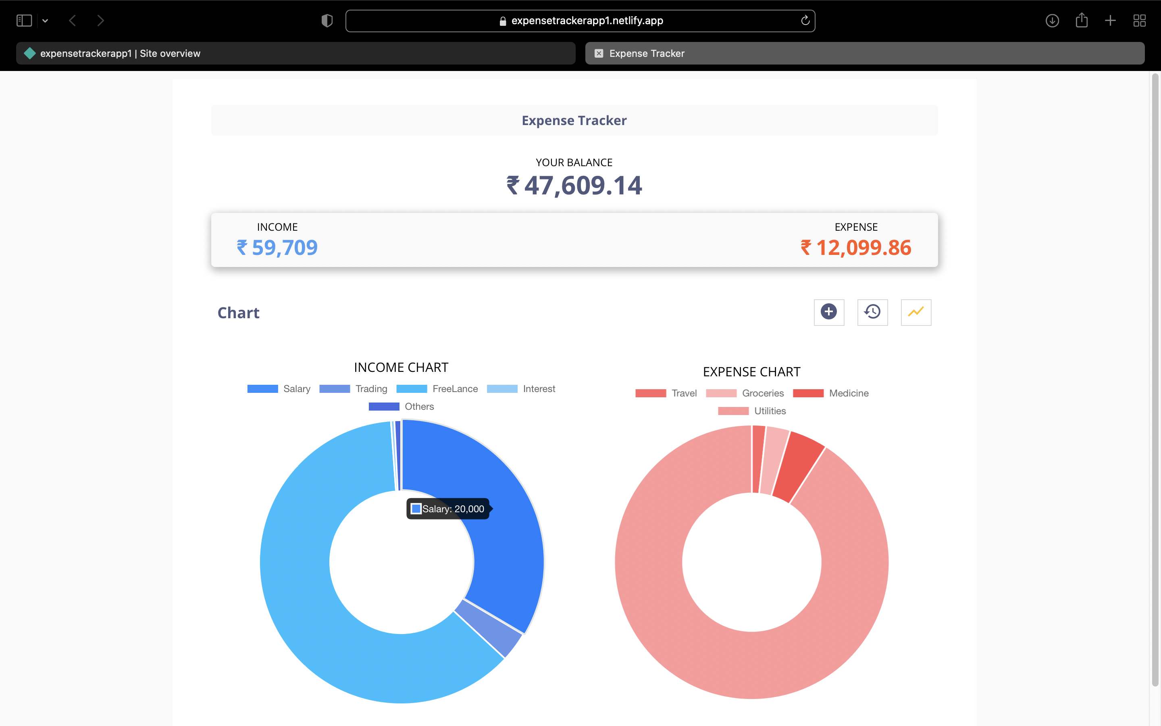Select the expensetrackerapp1 Site overview tab
Viewport: 1161px width, 726px height.
tap(120, 53)
